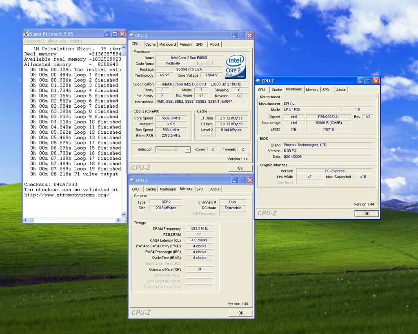Click Super PI horizontal scrollbar left arrow

coord(26,220)
